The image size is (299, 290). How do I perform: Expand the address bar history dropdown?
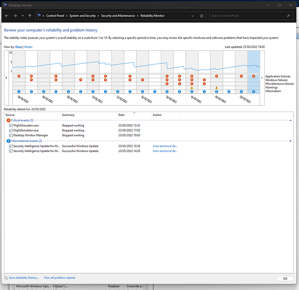coord(193,16)
